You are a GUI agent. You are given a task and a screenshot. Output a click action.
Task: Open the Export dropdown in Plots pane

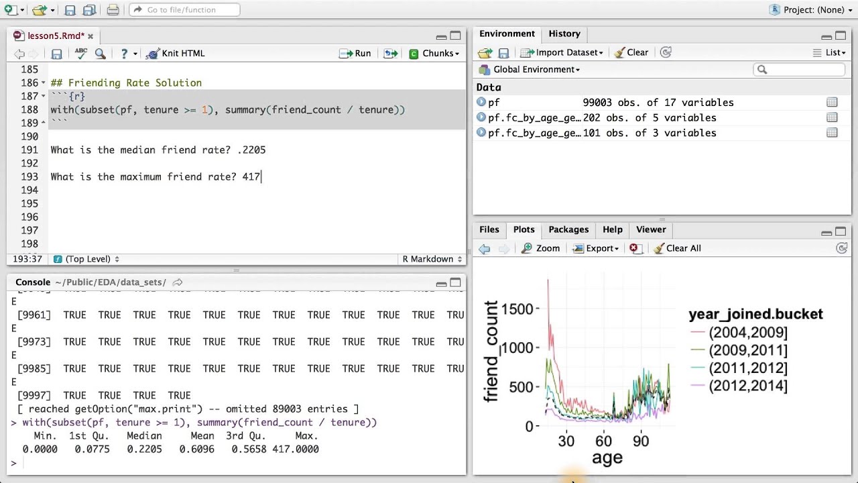(595, 248)
